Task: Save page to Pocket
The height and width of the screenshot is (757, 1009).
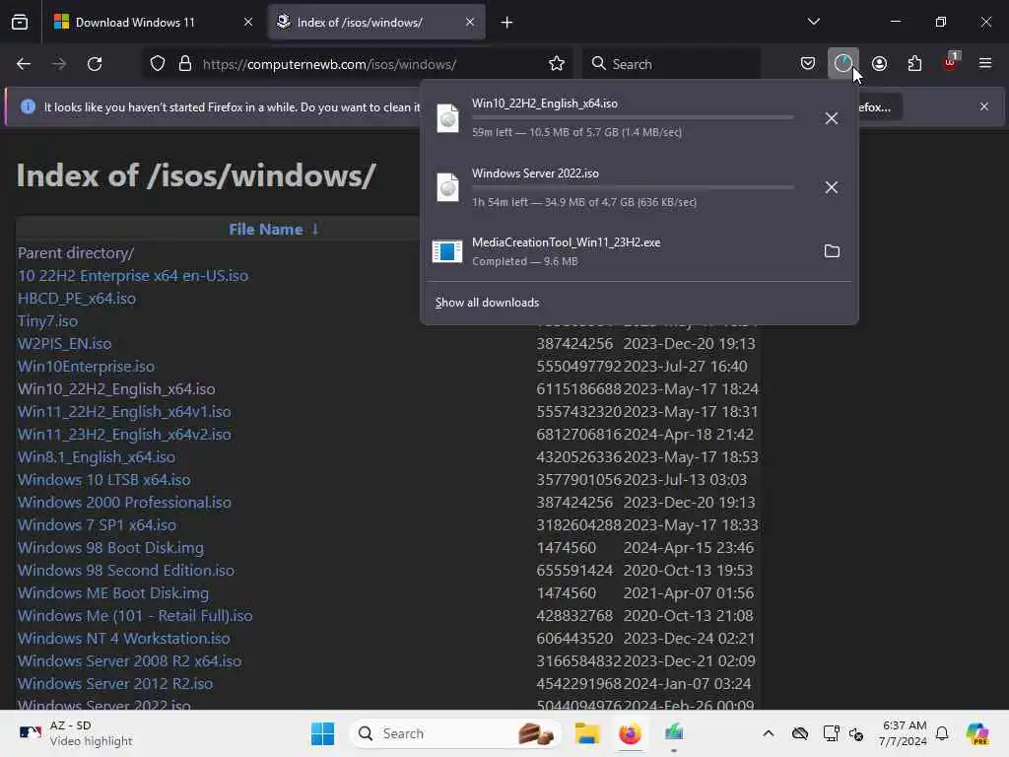Action: (x=808, y=64)
